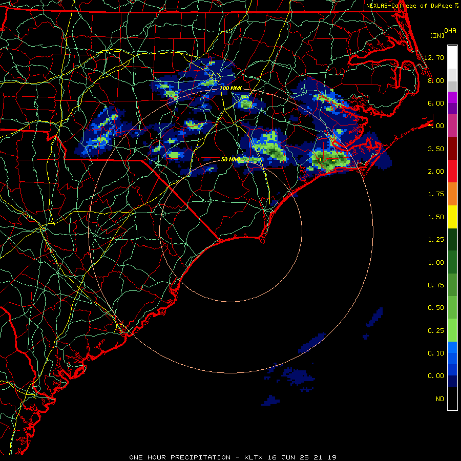
Task: Click the OHA product code label
Action: coord(450,30)
